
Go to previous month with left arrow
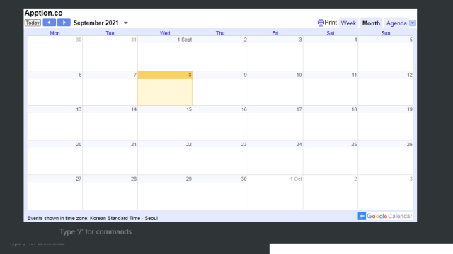pyautogui.click(x=49, y=23)
